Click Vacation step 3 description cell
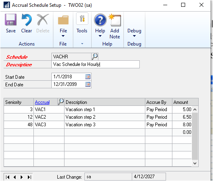The image size is (213, 181). tap(105, 125)
